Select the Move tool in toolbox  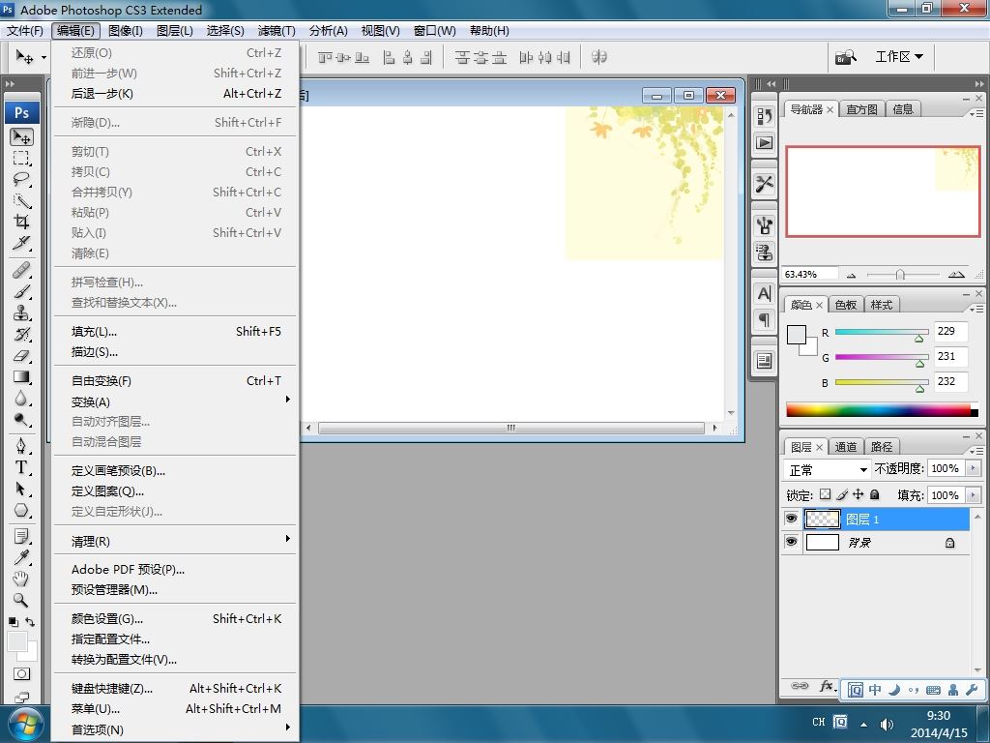(21, 137)
